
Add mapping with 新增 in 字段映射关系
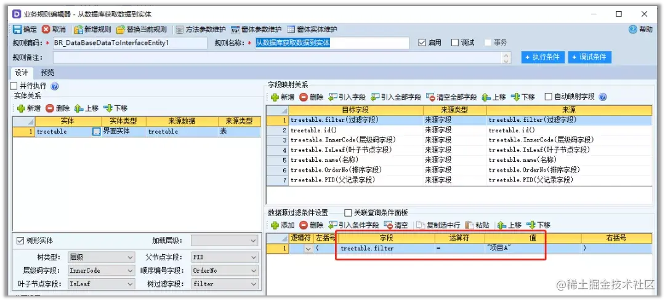click(283, 97)
